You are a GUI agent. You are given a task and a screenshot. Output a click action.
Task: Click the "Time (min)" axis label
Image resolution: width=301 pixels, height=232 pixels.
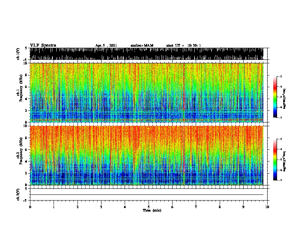[x=152, y=210]
